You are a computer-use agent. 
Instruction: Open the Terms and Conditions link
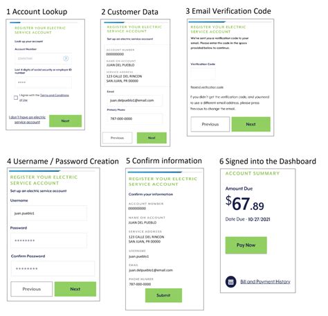pos(55,95)
